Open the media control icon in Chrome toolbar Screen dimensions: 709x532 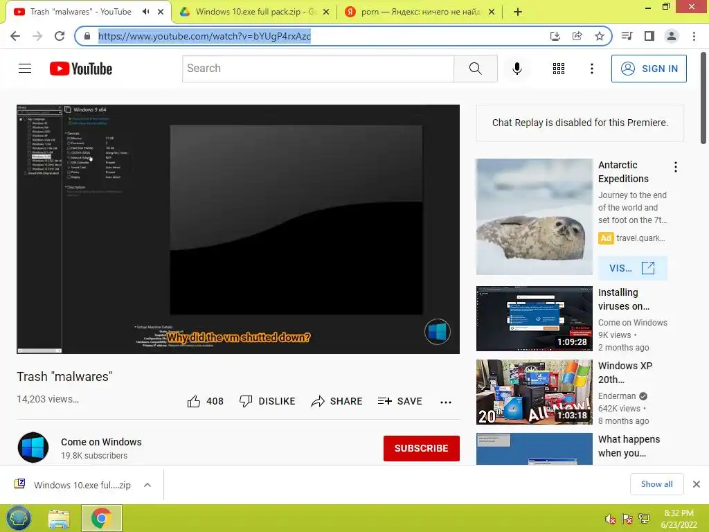click(x=627, y=36)
